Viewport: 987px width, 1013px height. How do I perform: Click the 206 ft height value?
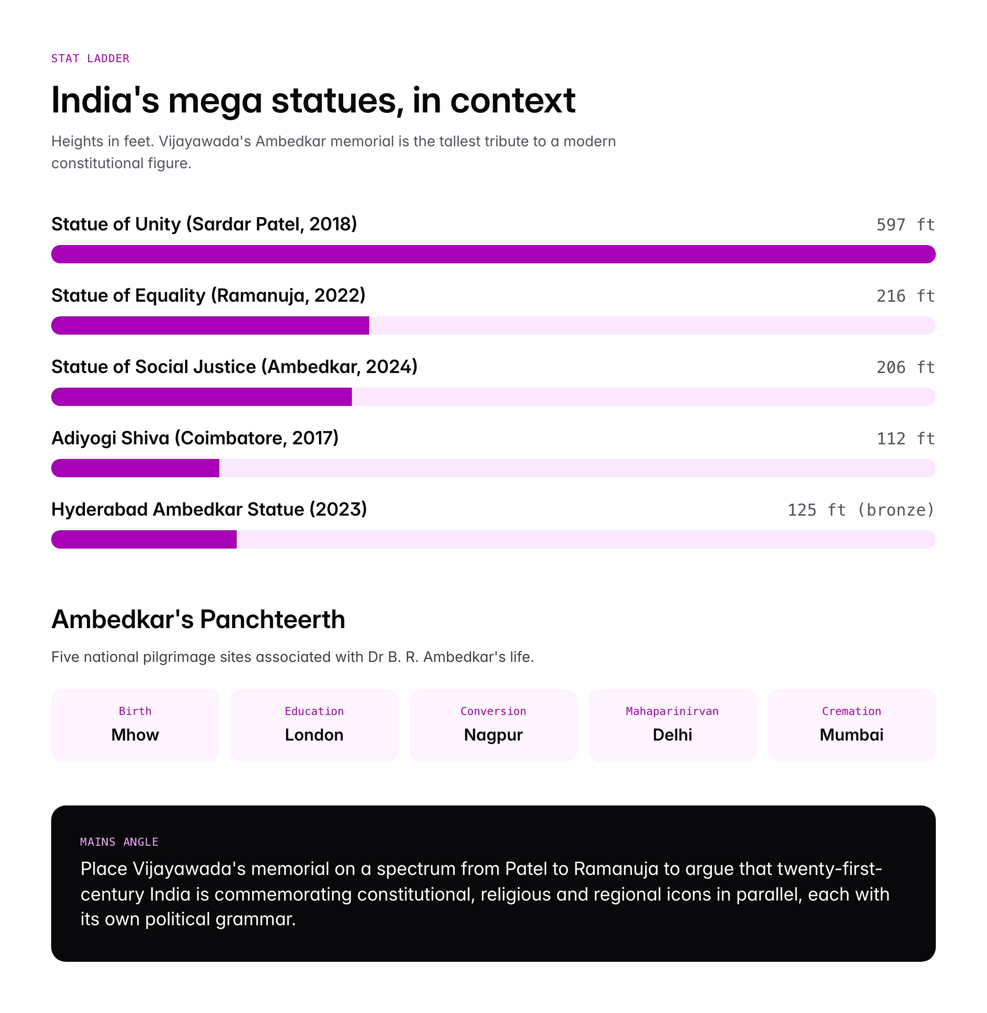pos(905,367)
